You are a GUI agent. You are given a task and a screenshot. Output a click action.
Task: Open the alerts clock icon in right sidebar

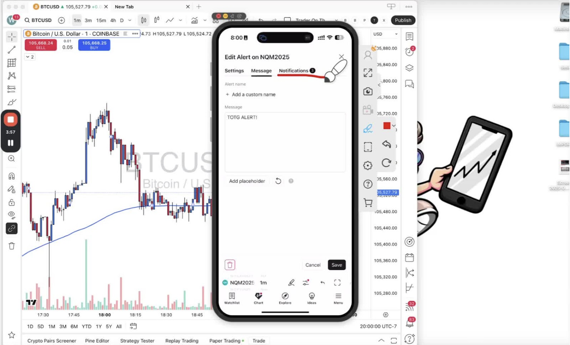pyautogui.click(x=410, y=52)
